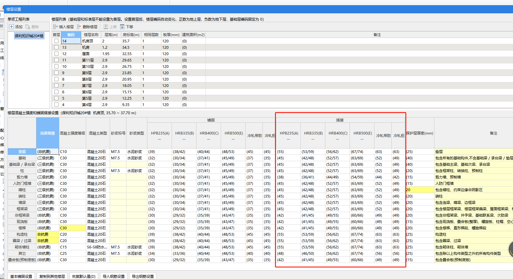
Task: Select the 剪力墙 row header
Action: click(22, 177)
